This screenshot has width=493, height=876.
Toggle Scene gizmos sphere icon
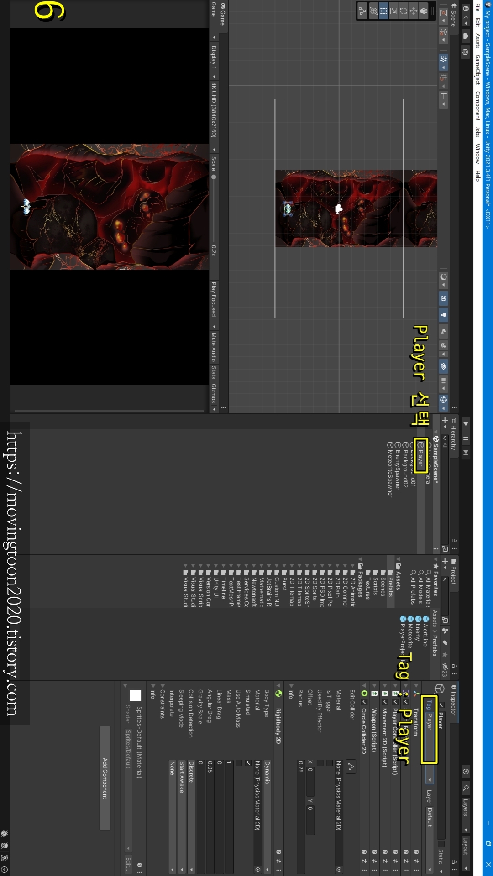pos(443,400)
